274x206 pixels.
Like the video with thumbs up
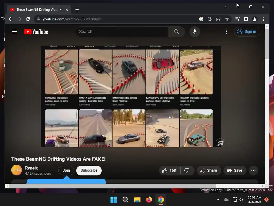(x=169, y=170)
